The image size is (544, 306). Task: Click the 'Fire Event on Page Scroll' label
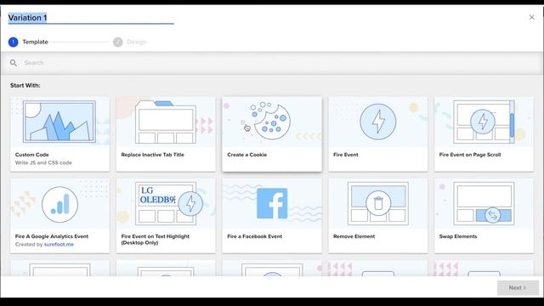click(470, 155)
